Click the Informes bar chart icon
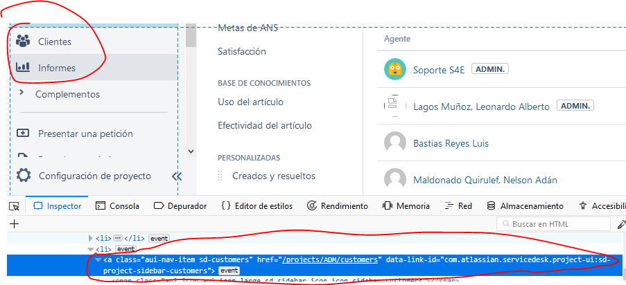626x285 pixels. pos(23,67)
